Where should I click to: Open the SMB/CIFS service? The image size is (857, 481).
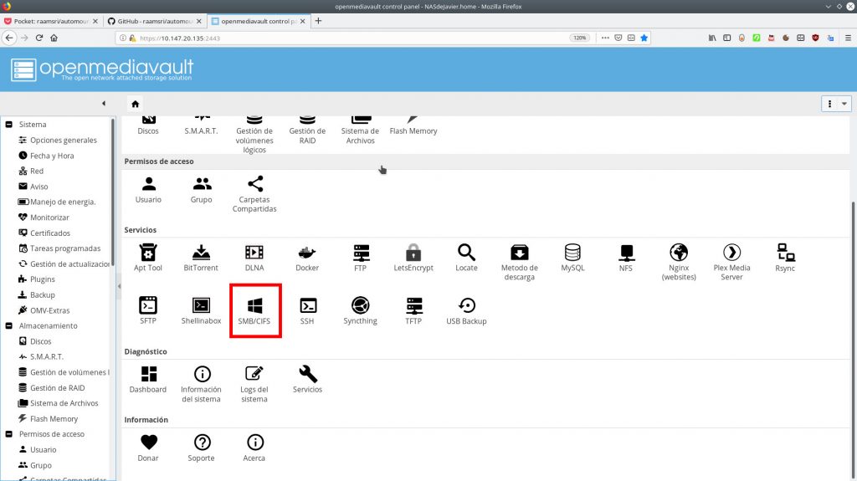[254, 310]
